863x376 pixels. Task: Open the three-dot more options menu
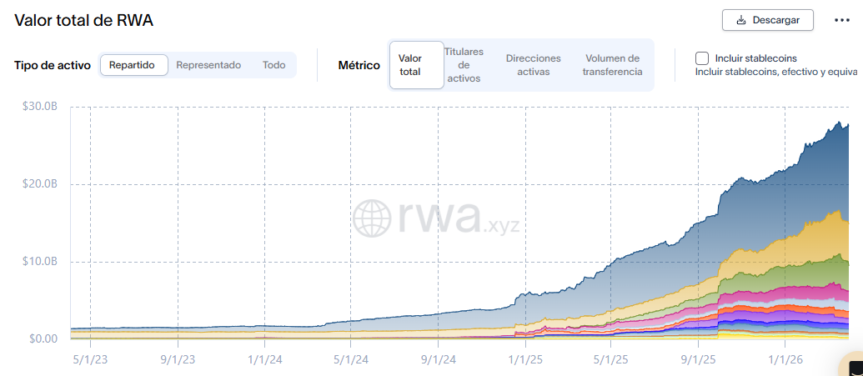(841, 20)
